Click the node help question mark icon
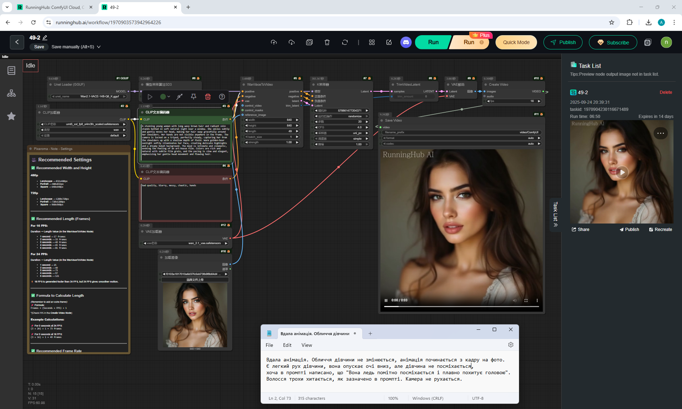This screenshot has width=682, height=409. [x=222, y=97]
